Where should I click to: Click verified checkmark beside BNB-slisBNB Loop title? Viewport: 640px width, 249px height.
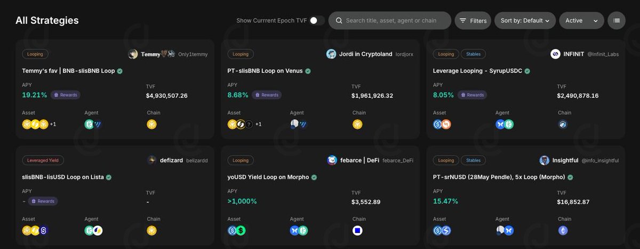click(120, 71)
